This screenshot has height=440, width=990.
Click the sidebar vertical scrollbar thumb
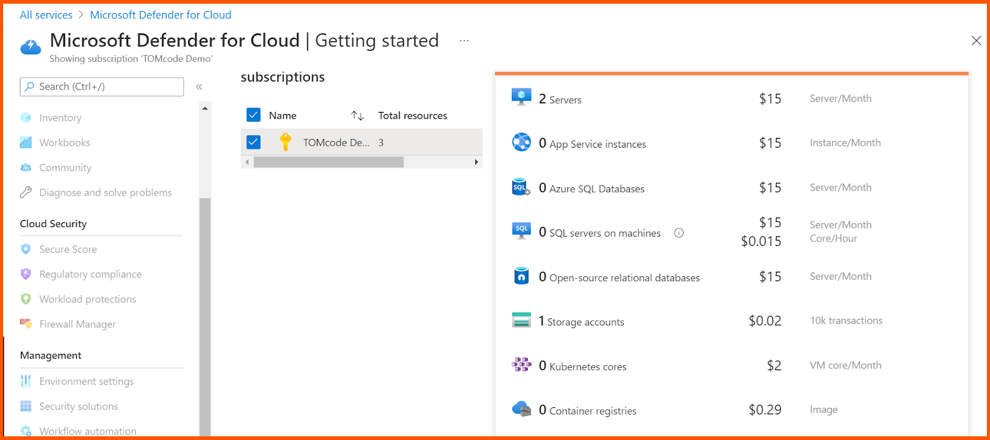click(x=205, y=317)
